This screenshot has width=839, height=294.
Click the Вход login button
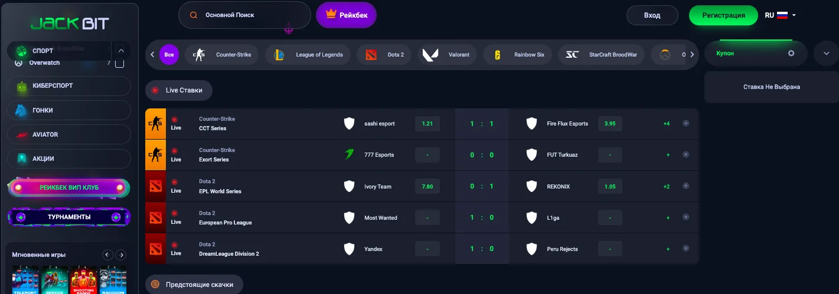(x=652, y=15)
